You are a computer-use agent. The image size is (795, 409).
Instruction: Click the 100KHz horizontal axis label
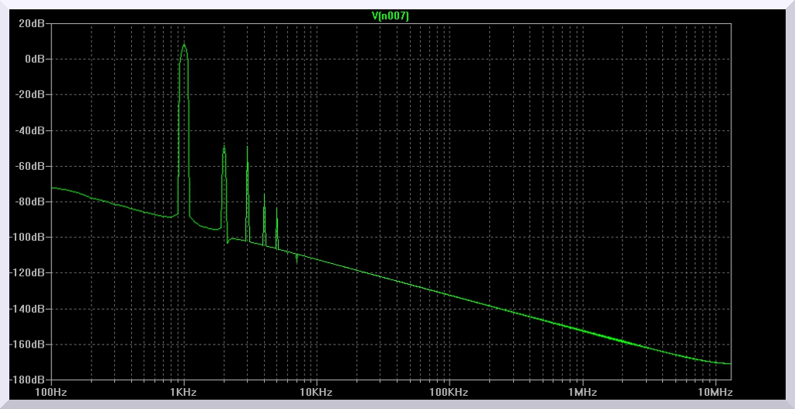[450, 393]
